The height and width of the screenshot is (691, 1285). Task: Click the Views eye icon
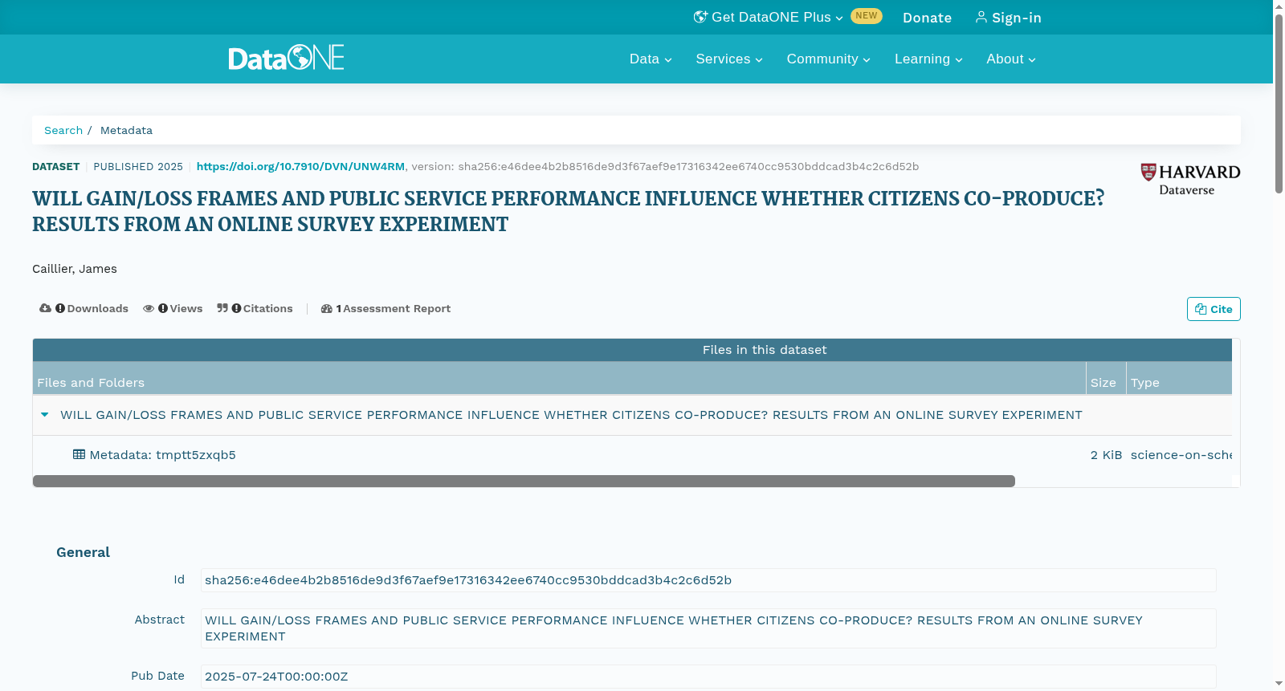click(149, 308)
